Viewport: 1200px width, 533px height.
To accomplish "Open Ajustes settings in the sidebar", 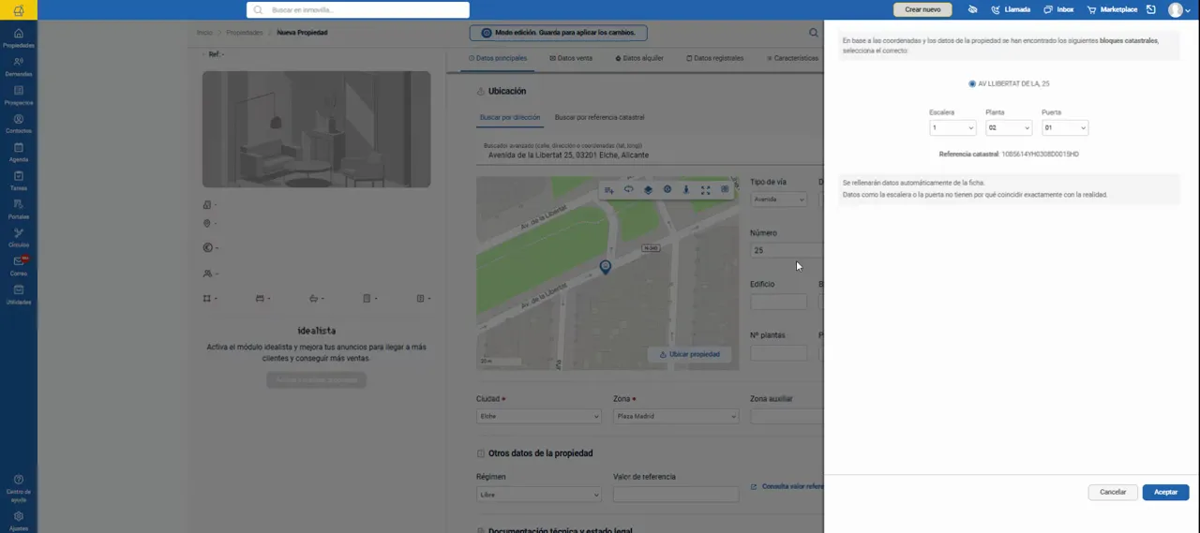I will (19, 521).
